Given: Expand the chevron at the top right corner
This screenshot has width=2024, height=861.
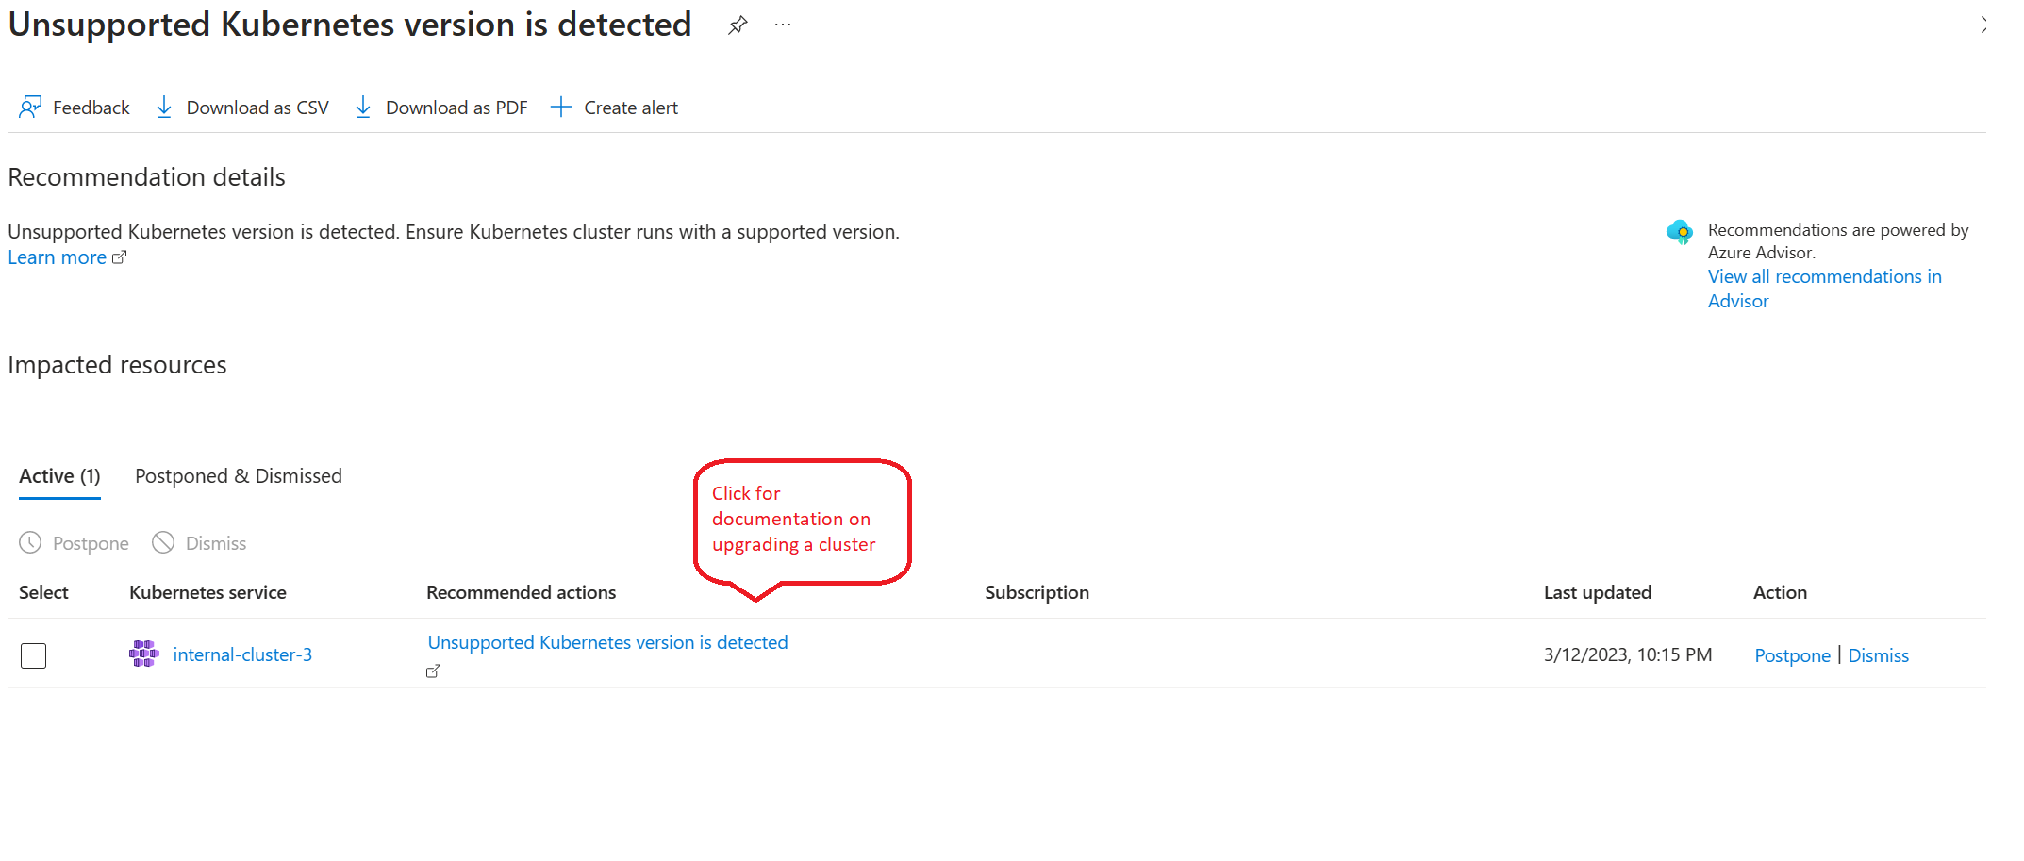Looking at the screenshot, I should 1983,25.
